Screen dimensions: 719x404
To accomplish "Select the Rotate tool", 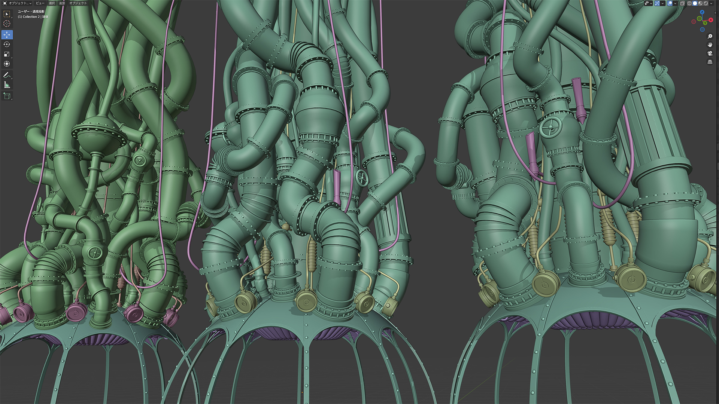I will click(x=7, y=44).
